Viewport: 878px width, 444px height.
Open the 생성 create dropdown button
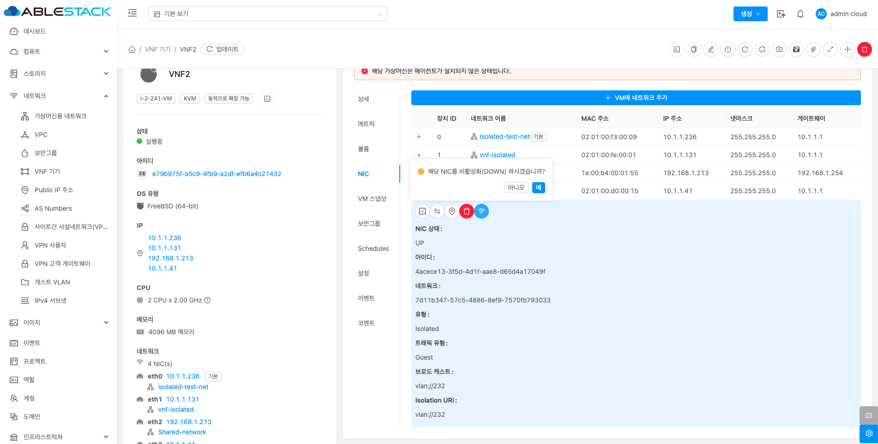[x=750, y=14]
